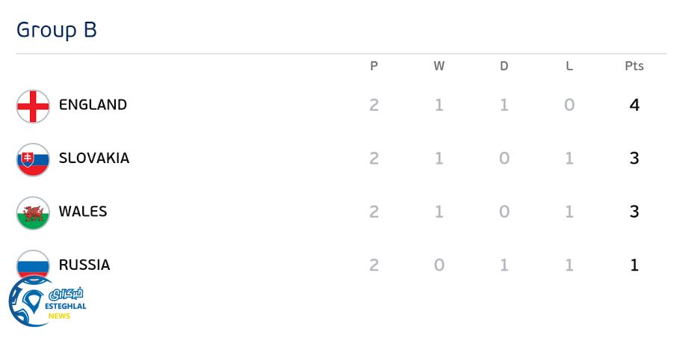The height and width of the screenshot is (341, 683).
Task: Click Russia's 1 point value
Action: click(634, 265)
